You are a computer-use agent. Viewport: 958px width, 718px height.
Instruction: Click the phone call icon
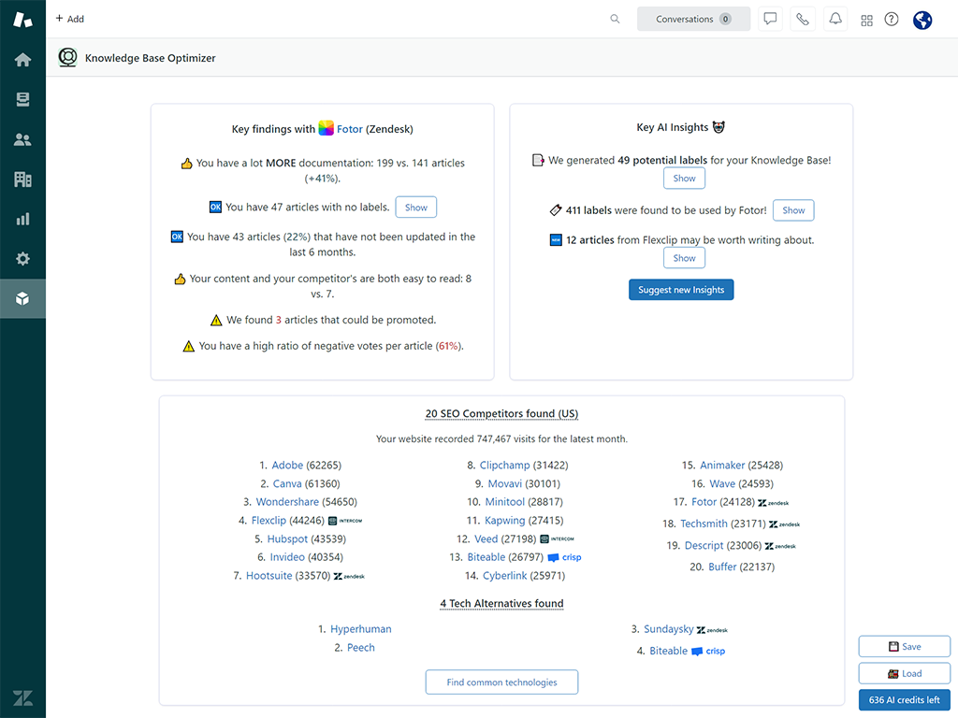click(802, 19)
